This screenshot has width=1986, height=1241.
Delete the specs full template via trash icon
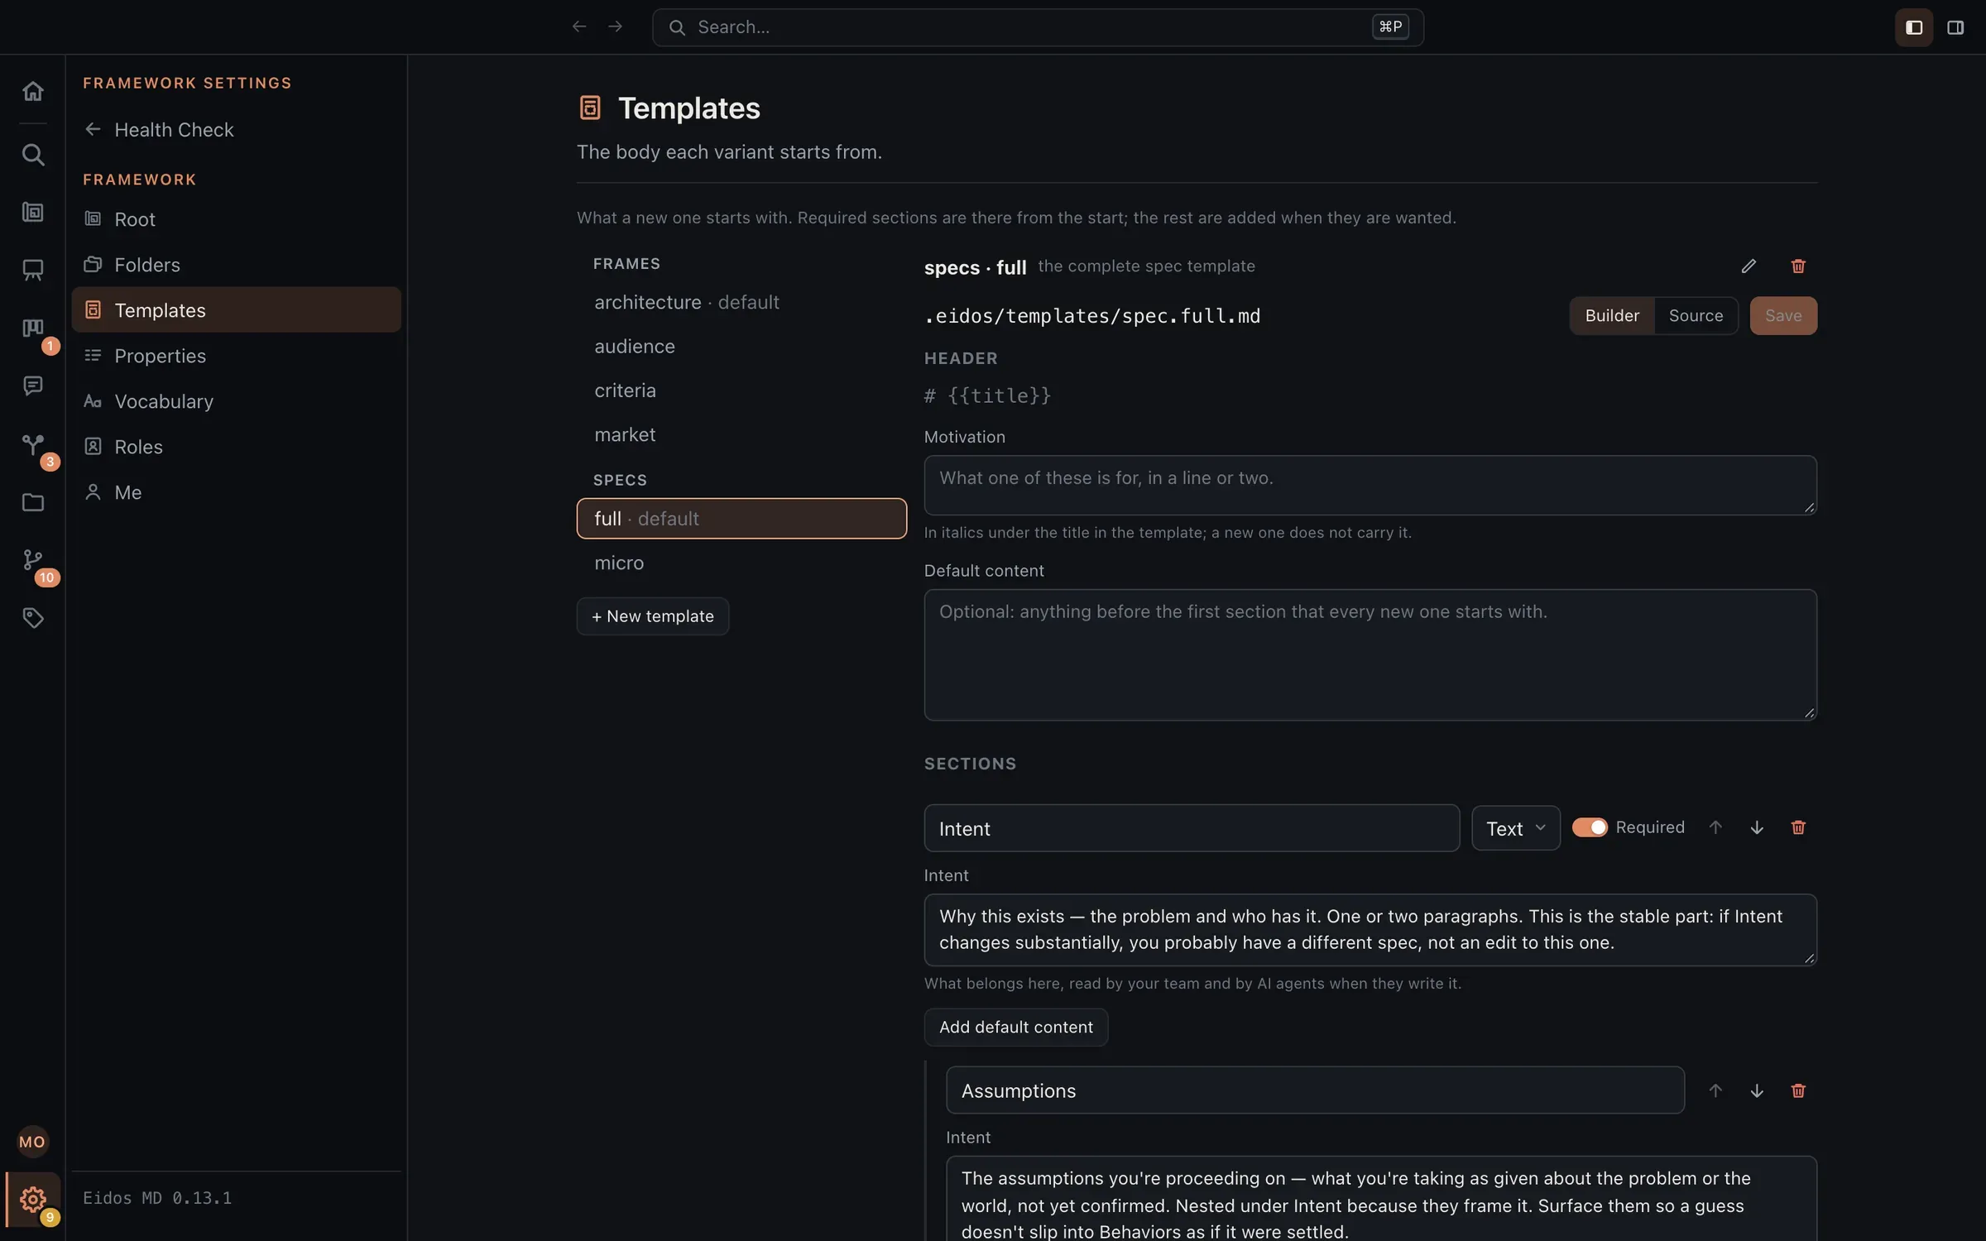coord(1798,266)
